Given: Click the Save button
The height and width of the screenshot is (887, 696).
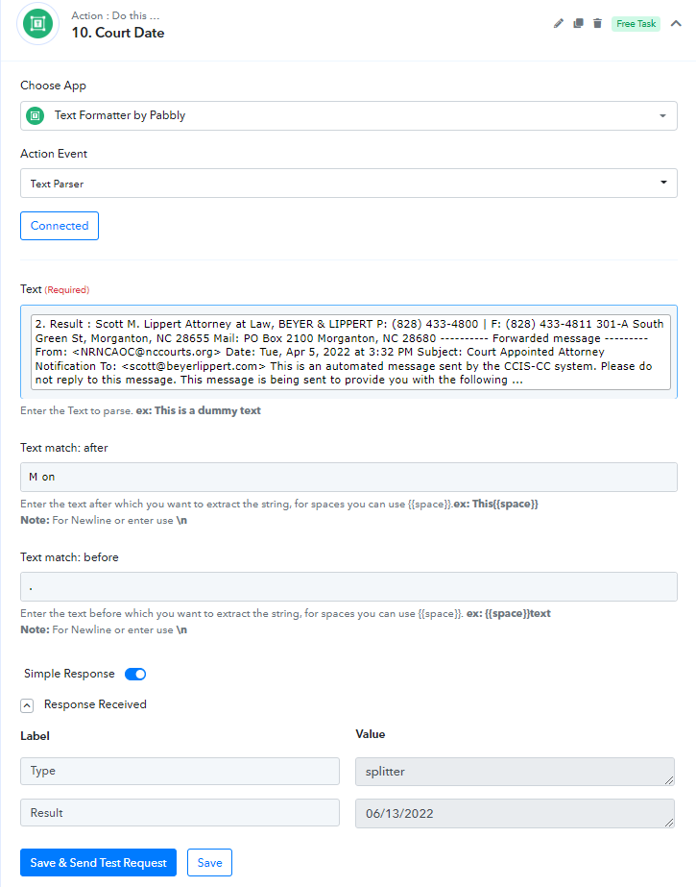Looking at the screenshot, I should point(209,862).
